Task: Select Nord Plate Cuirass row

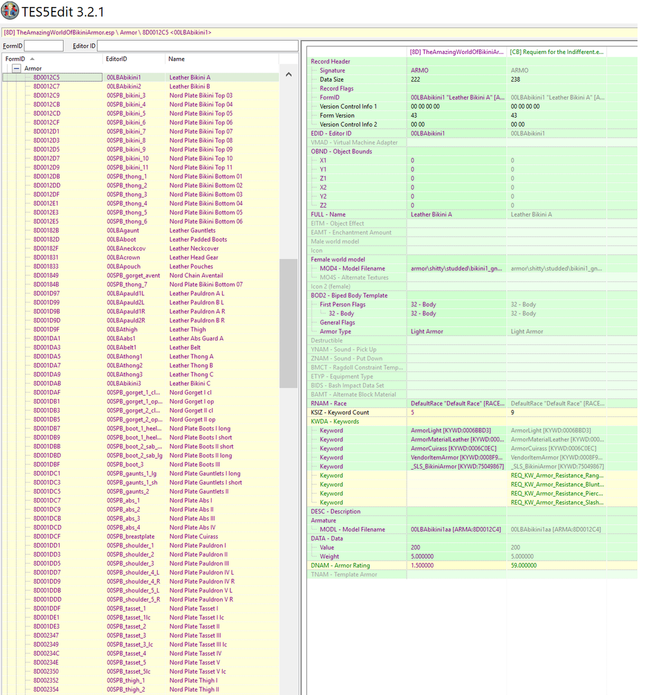Action: (140, 536)
